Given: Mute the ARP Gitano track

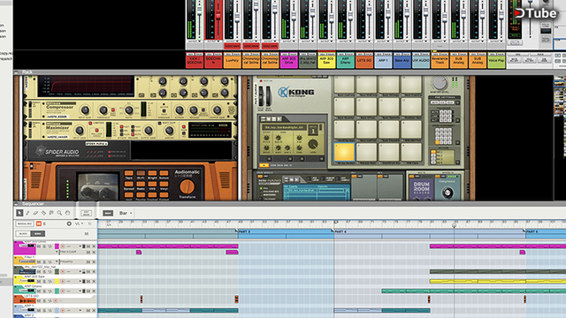Looking at the screenshot, I should pos(39,291).
